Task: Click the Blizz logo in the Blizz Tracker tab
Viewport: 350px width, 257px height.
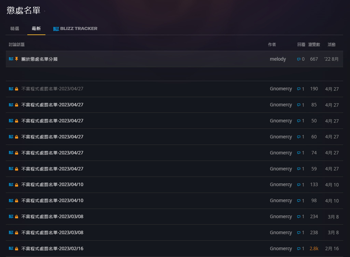Action: [x=56, y=29]
